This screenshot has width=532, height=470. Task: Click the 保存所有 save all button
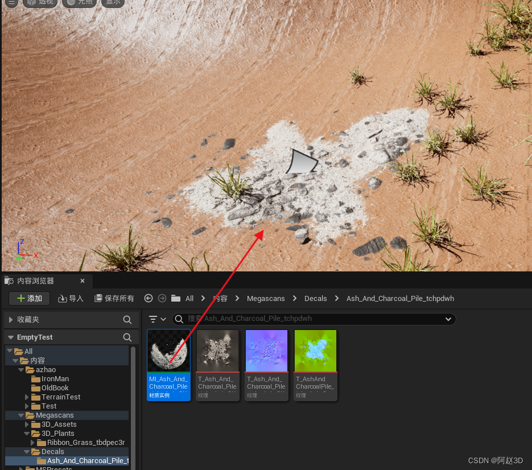tap(114, 298)
